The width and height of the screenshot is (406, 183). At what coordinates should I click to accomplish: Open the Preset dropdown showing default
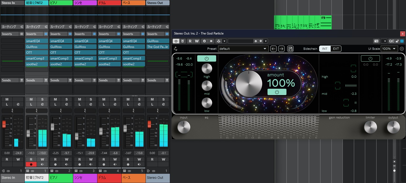(243, 49)
